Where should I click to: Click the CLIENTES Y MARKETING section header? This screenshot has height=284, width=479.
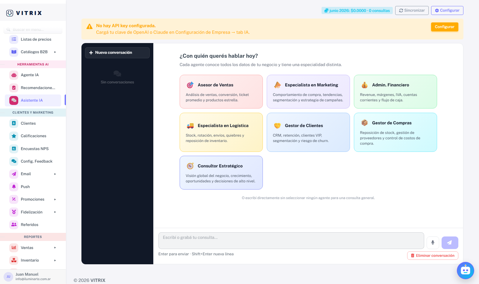point(33,112)
